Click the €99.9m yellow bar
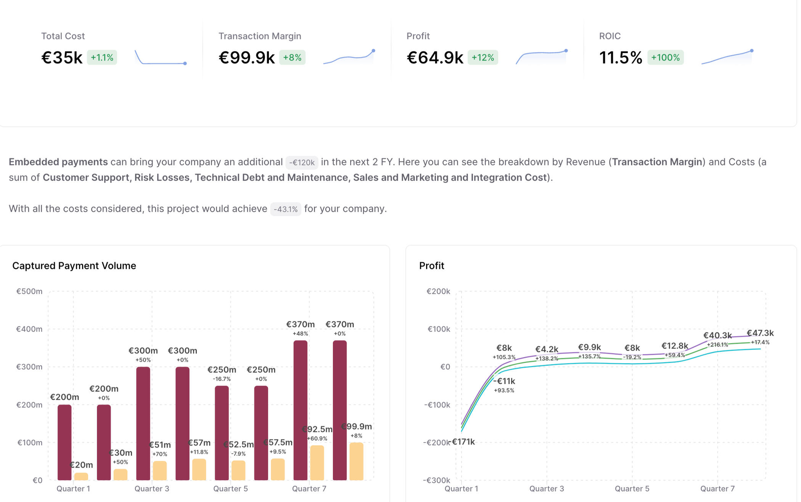This screenshot has height=502, width=801. click(356, 461)
